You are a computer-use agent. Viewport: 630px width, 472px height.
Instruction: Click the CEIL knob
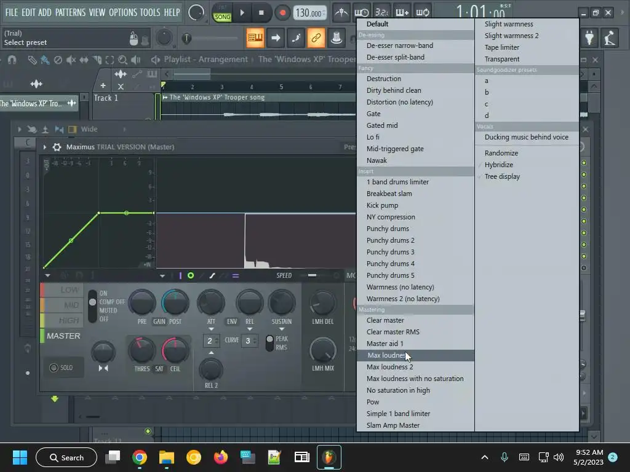point(175,350)
